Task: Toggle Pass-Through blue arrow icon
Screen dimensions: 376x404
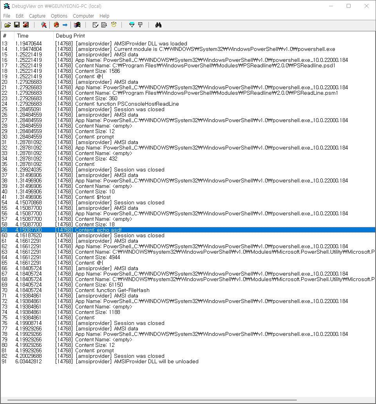Action: coord(65,25)
